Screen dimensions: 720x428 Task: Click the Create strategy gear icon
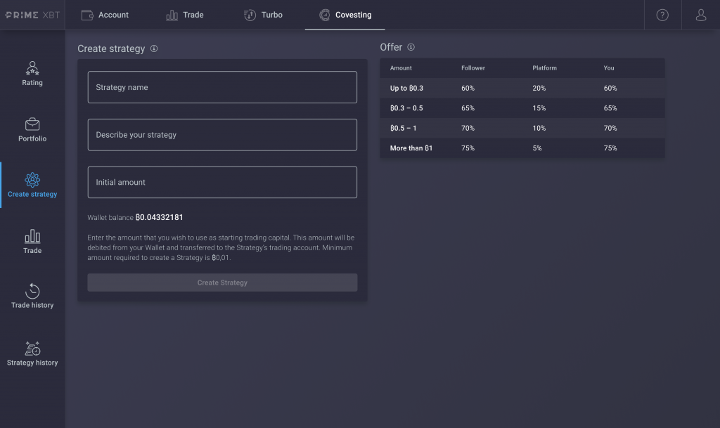(x=32, y=179)
